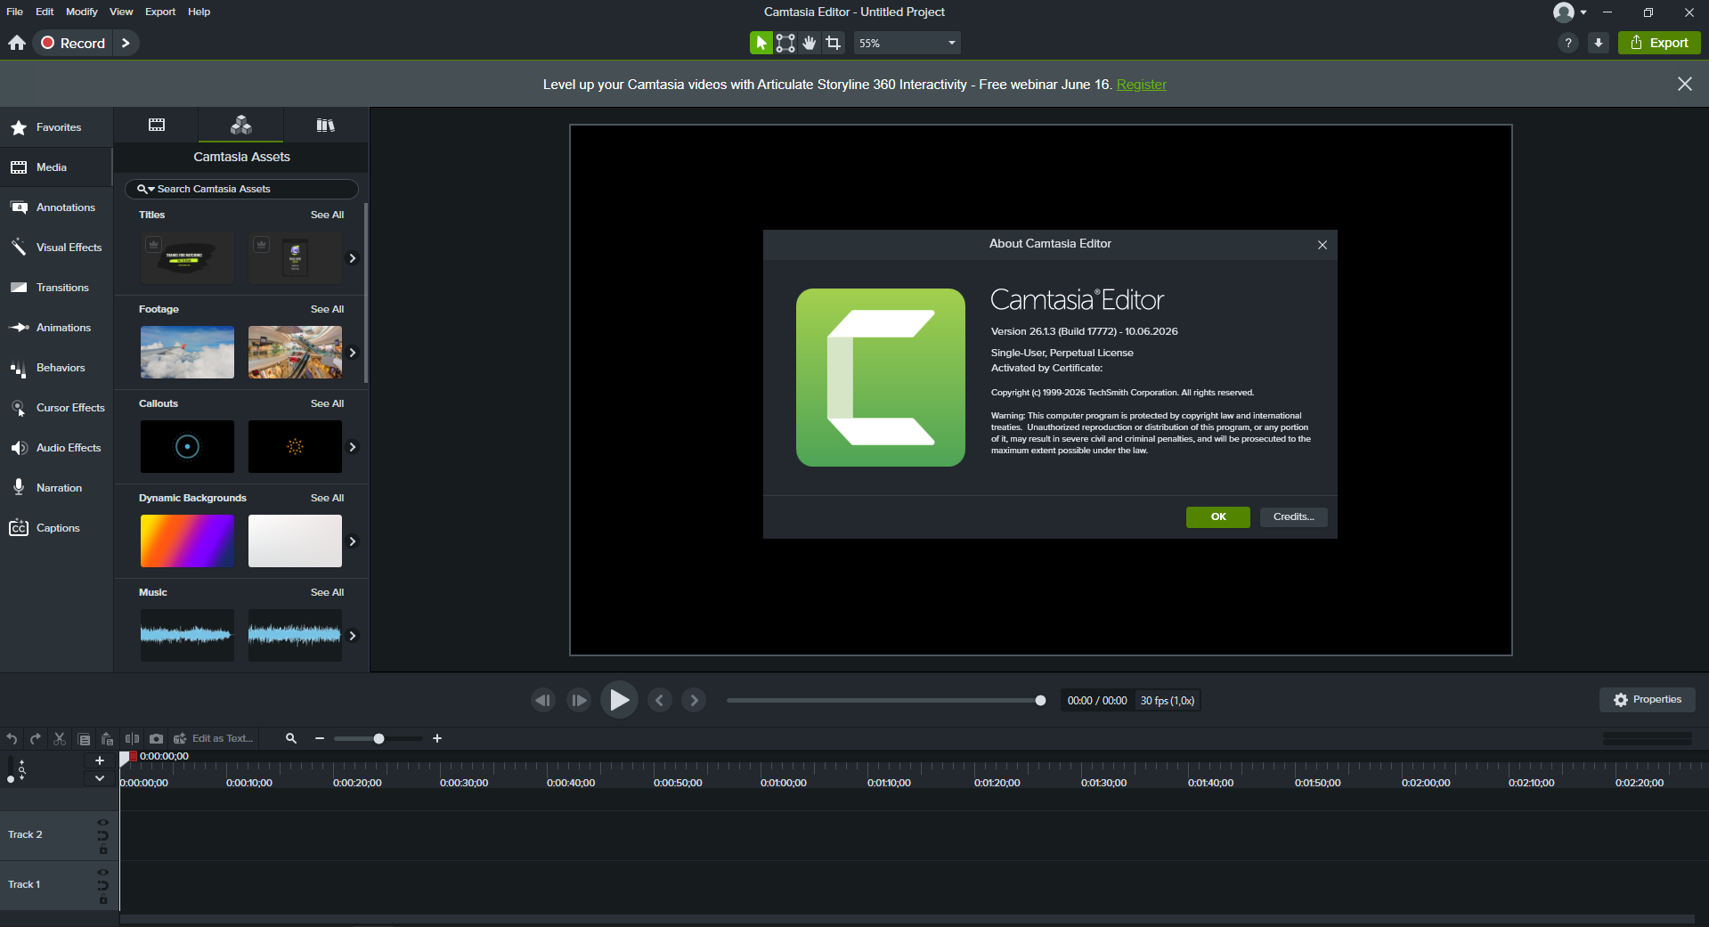Open the Library tab icon
This screenshot has width=1709, height=927.
click(x=326, y=125)
